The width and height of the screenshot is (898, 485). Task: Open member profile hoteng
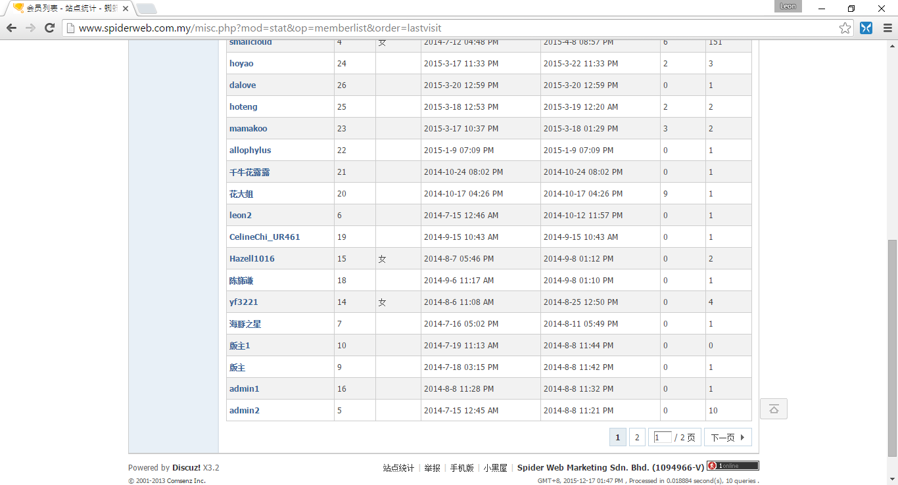click(243, 107)
